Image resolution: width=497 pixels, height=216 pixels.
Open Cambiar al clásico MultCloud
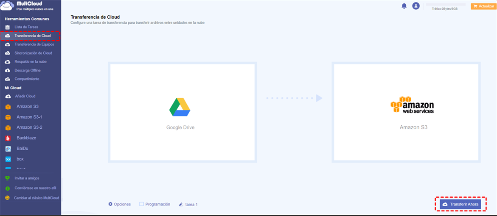37,198
